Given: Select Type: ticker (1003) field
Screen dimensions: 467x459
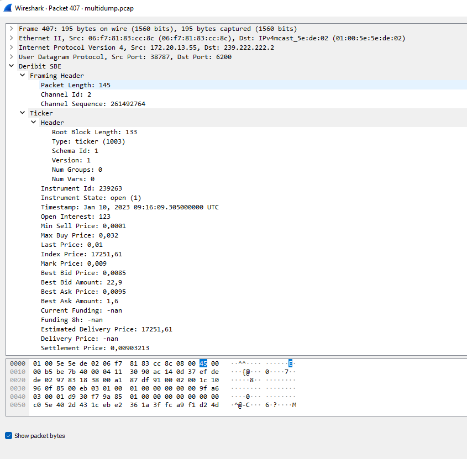Looking at the screenshot, I should (x=88, y=141).
